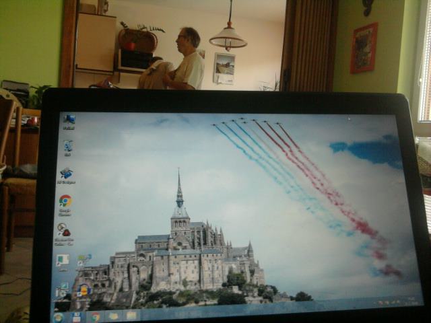Open the Computer icon on the desktop

click(x=69, y=122)
